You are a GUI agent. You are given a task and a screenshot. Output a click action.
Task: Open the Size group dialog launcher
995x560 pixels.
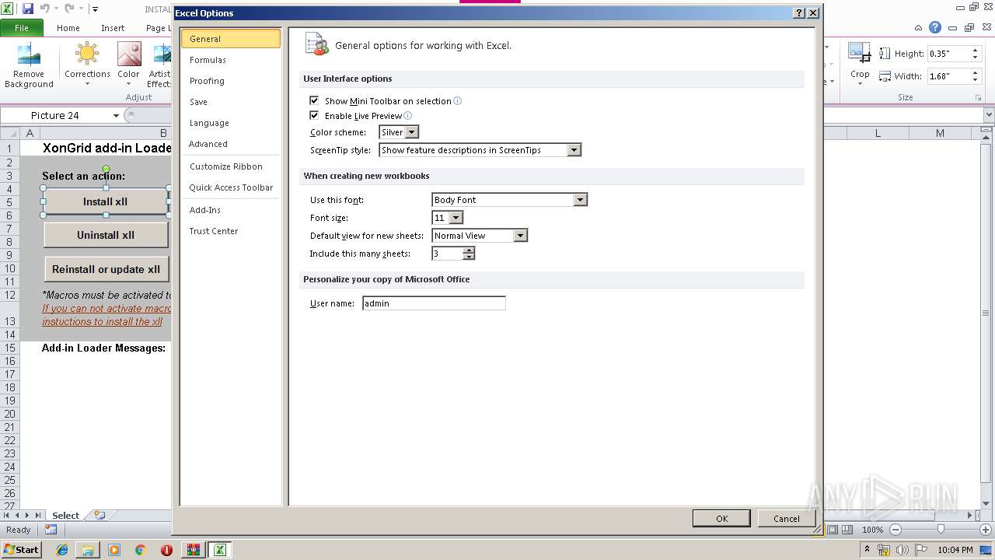point(978,98)
